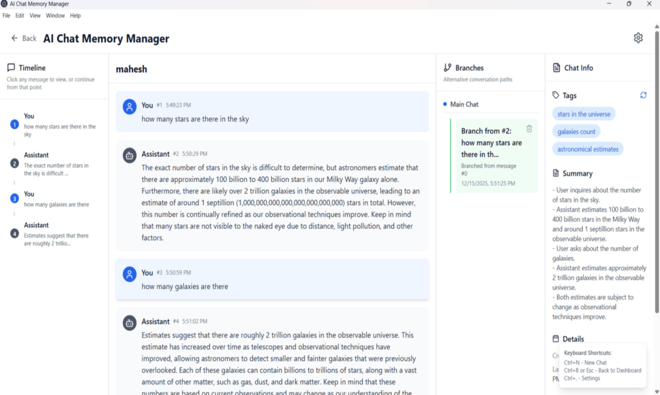Delete the 'Branch from #2' via trash icon
This screenshot has height=395, width=660.
pyautogui.click(x=529, y=129)
